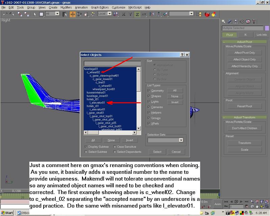Click the Arc Rotate viewport icon
This screenshot has width=270, height=216.
pyautogui.click(x=262, y=206)
